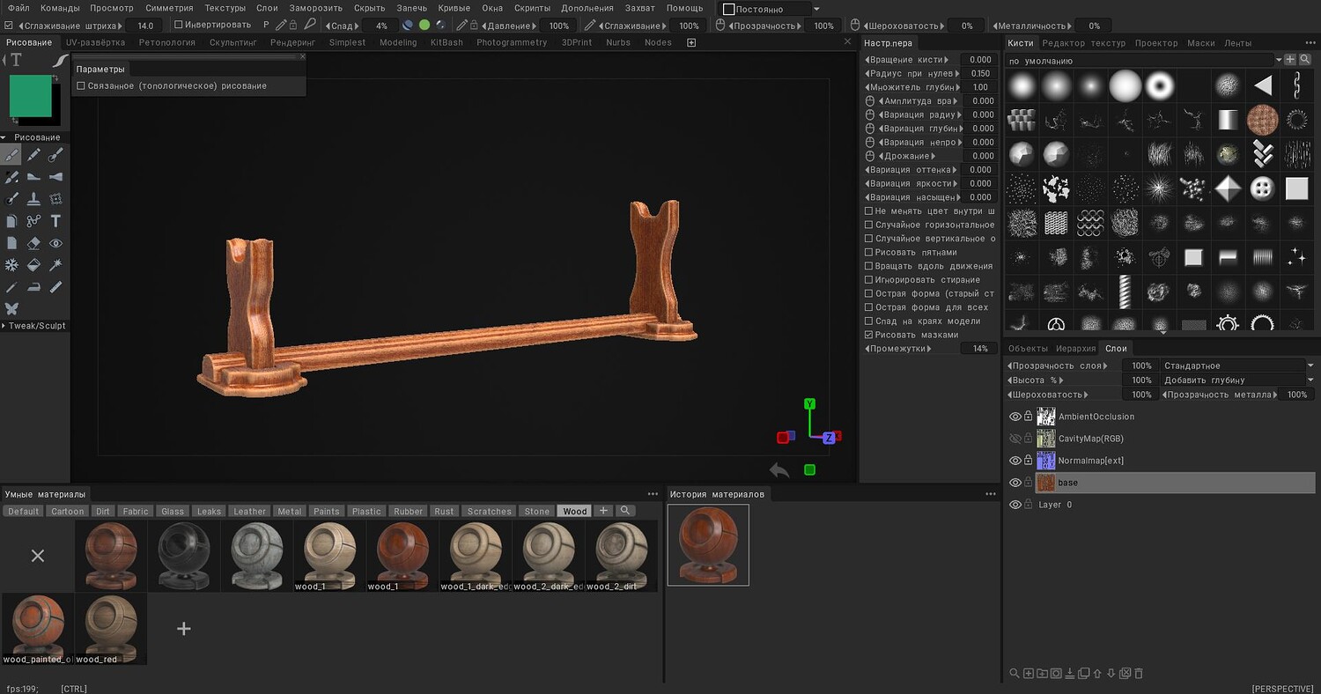1321x694 pixels.
Task: Select the eraser tool in the left toolbox
Action: pos(33,243)
